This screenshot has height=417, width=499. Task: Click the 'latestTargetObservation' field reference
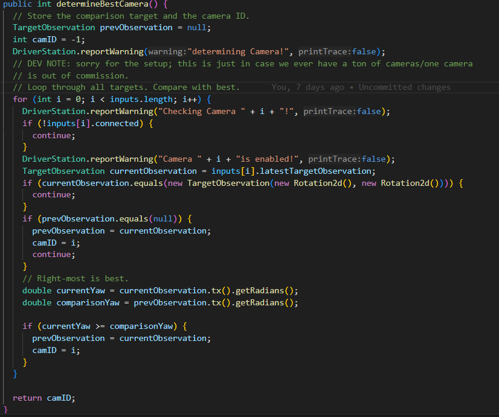pyautogui.click(x=315, y=171)
